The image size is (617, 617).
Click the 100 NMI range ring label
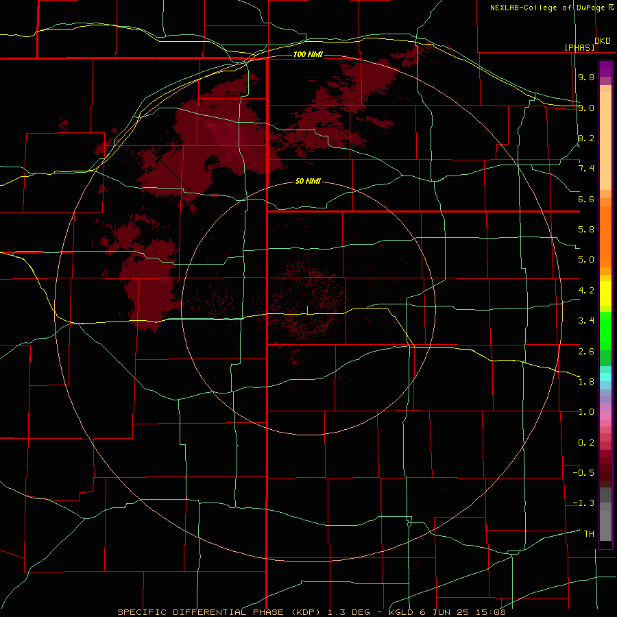click(x=308, y=54)
